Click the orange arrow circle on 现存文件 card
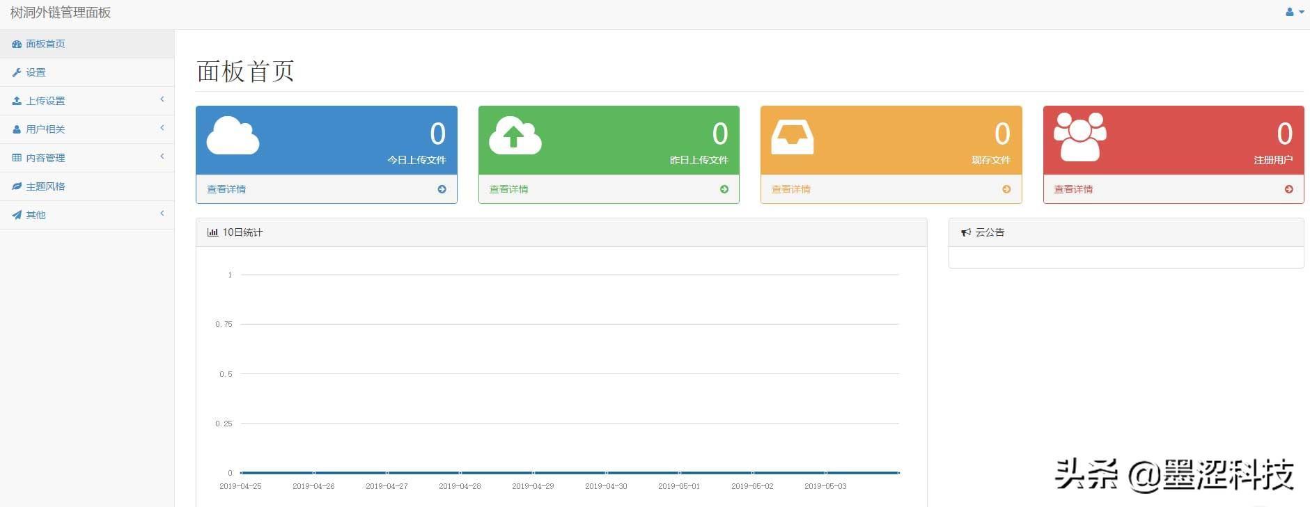Screen dimensions: 1310x507 [x=1006, y=189]
